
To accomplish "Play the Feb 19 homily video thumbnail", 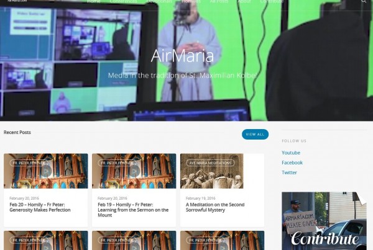I will [x=134, y=172].
